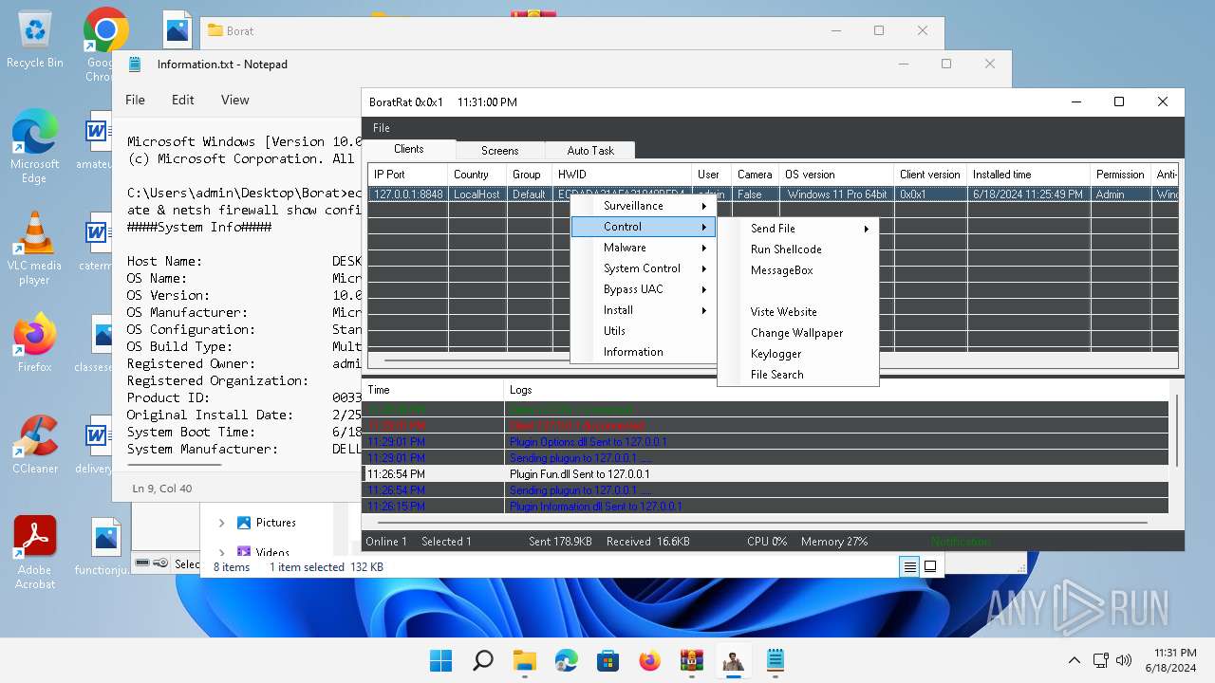The image size is (1215, 683).
Task: Click the Group column header
Action: [x=529, y=175]
